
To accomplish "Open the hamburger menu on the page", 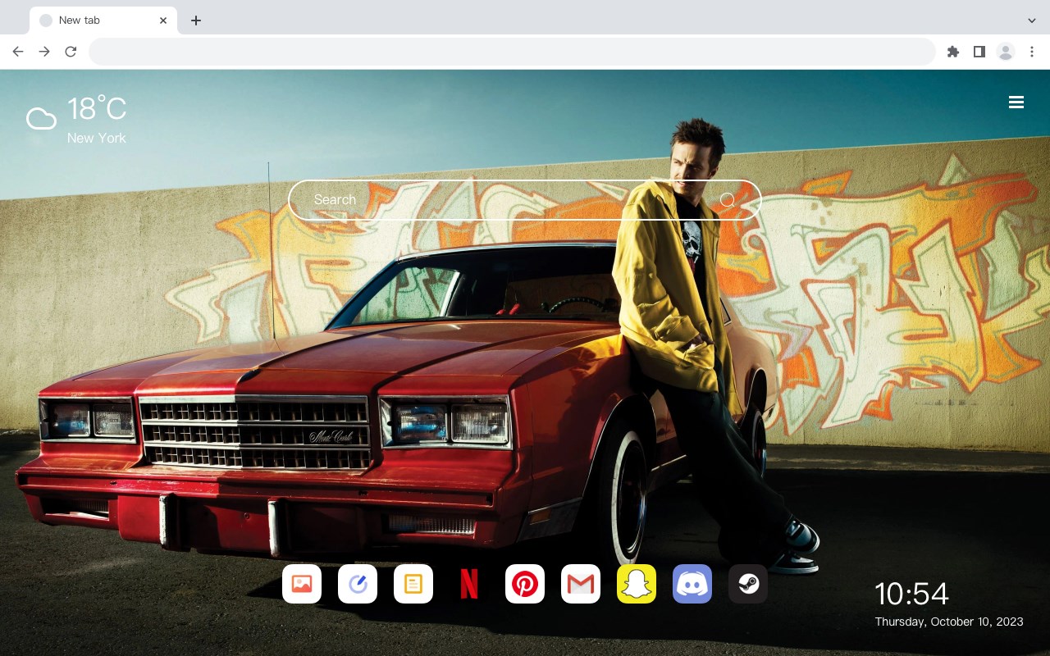I will coord(1016,102).
